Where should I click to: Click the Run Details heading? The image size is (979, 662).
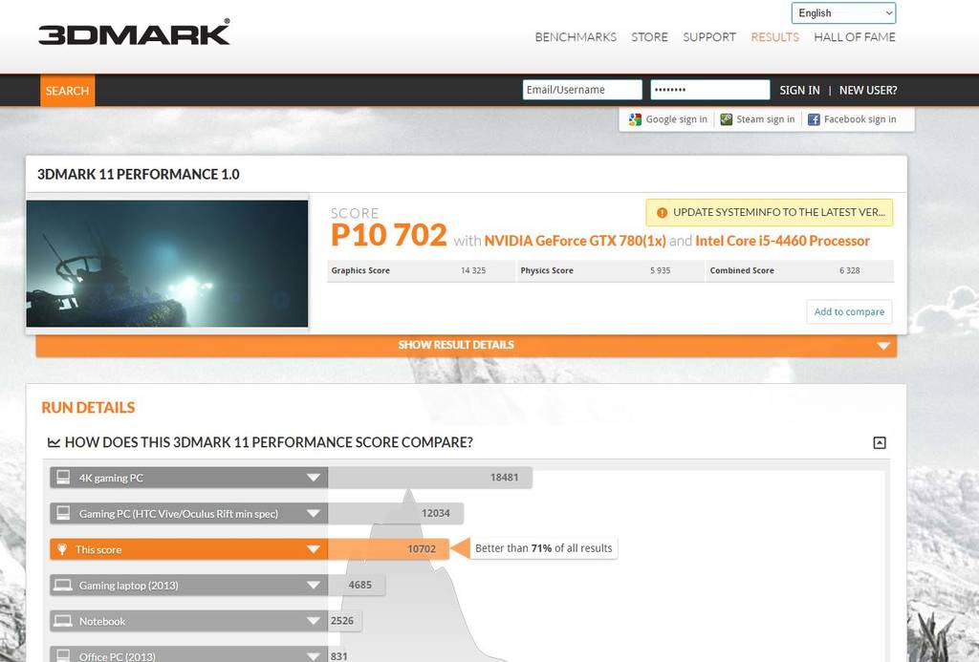coord(88,408)
